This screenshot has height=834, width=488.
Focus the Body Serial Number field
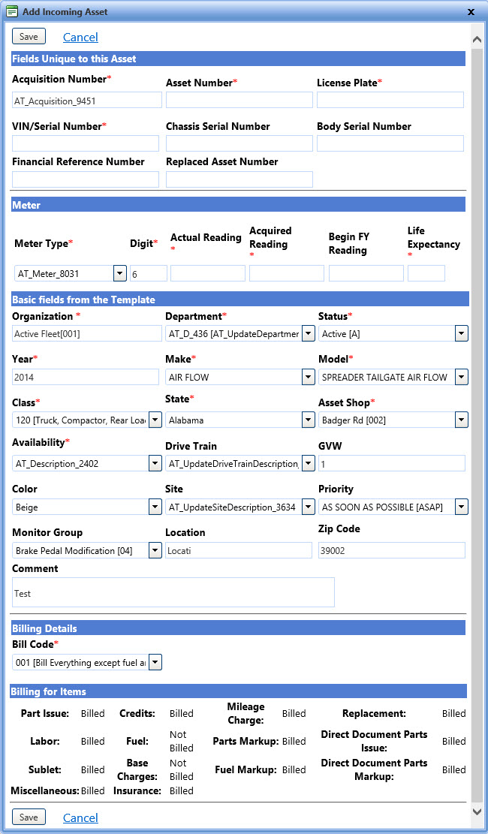pos(390,143)
